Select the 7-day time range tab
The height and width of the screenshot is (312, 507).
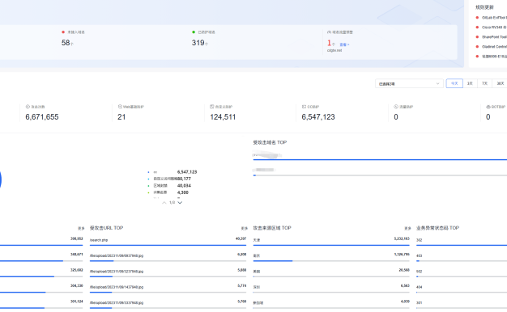[484, 83]
